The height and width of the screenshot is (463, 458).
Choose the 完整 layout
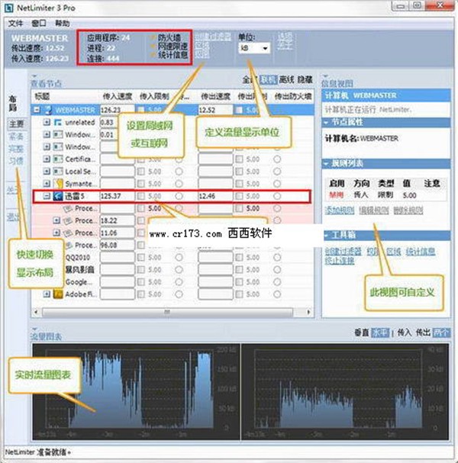coord(16,149)
